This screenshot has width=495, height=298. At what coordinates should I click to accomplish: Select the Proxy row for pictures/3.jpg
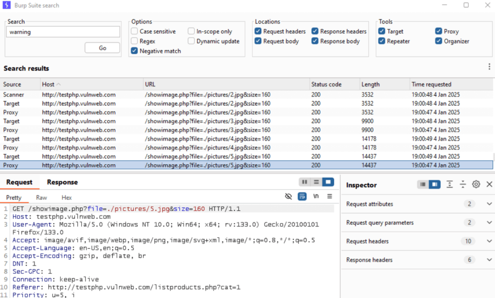pos(247,130)
